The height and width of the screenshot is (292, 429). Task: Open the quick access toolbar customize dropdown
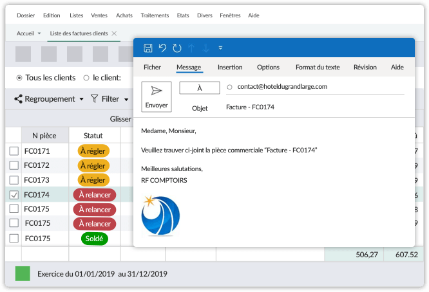click(220, 48)
